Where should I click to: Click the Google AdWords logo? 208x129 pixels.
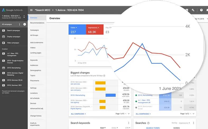point(12,10)
